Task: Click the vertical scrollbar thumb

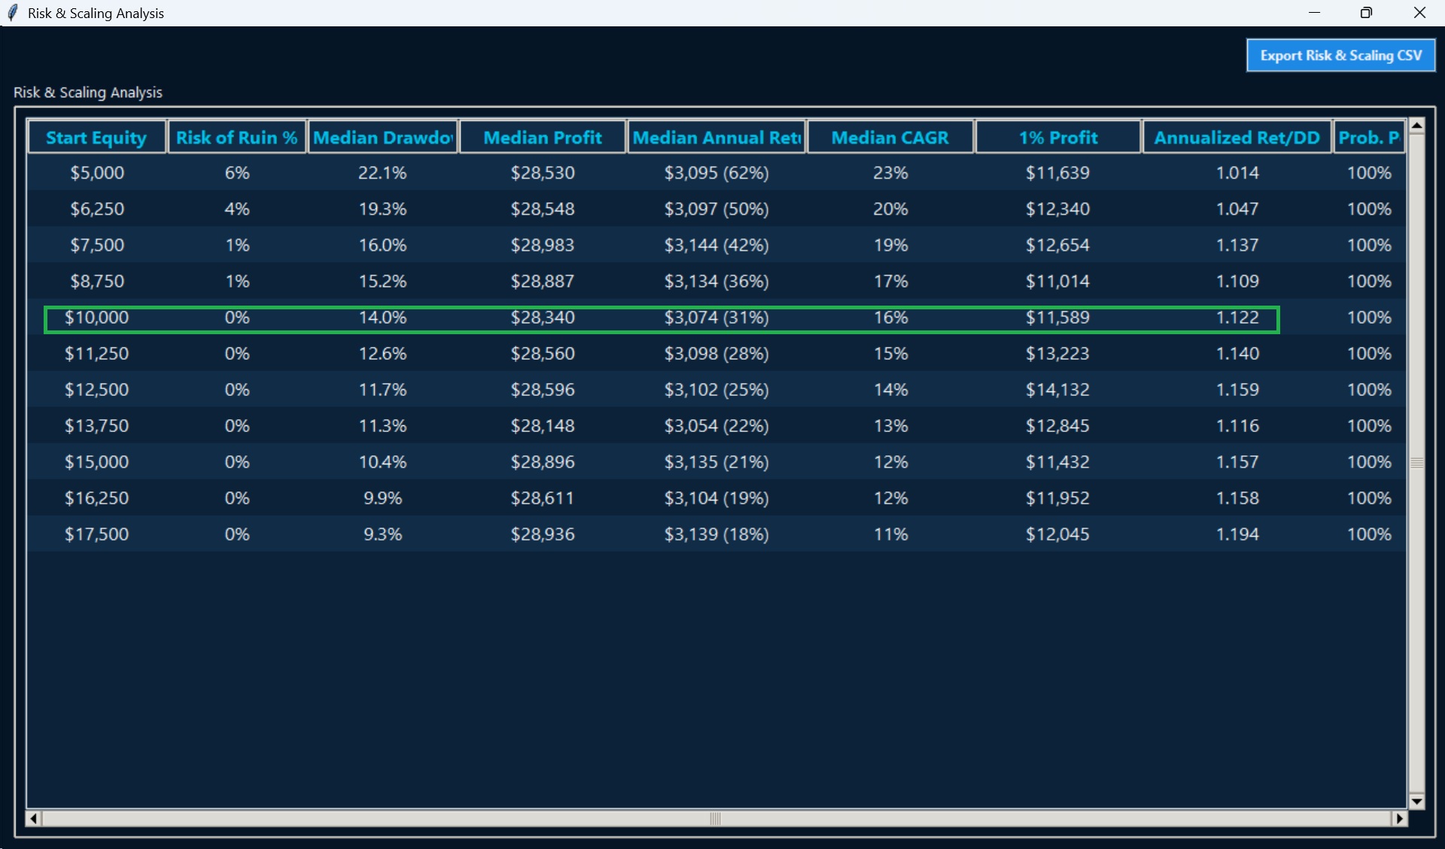Action: click(x=1416, y=463)
